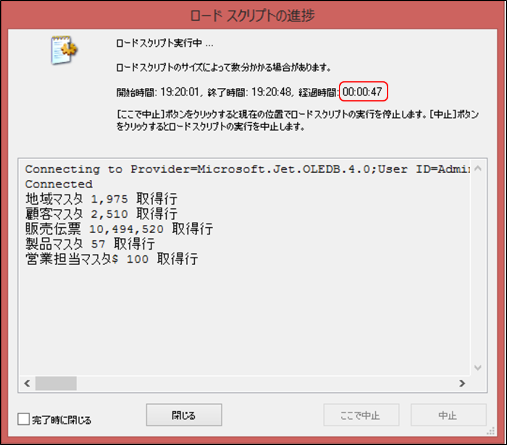Click the horizontal scrollbar thumb

(x=56, y=384)
